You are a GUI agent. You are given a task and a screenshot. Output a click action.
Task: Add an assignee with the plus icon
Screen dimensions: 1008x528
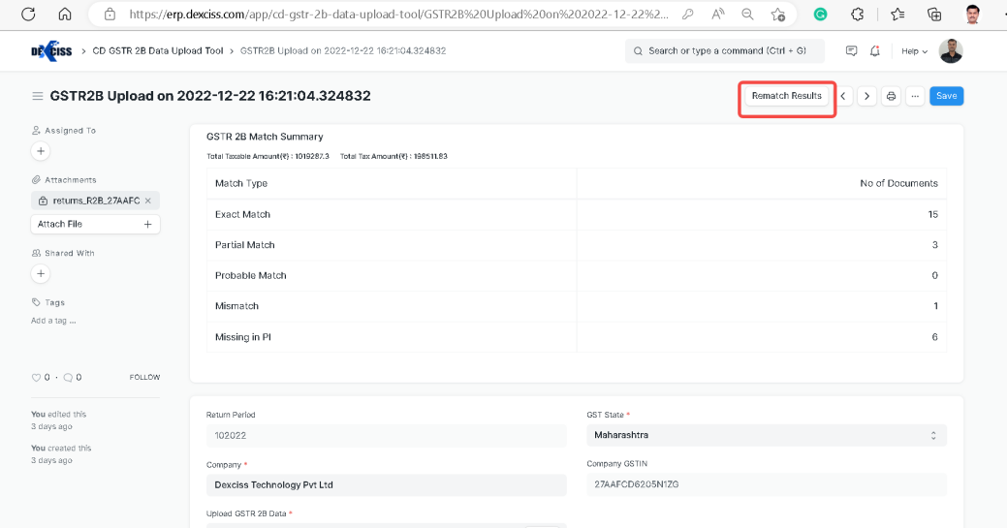[40, 151]
